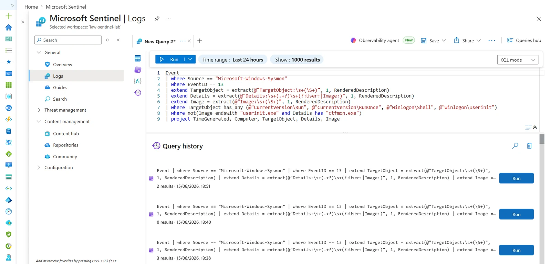This screenshot has width=551, height=264.
Task: Collapse the Content management section
Action: pyautogui.click(x=39, y=121)
